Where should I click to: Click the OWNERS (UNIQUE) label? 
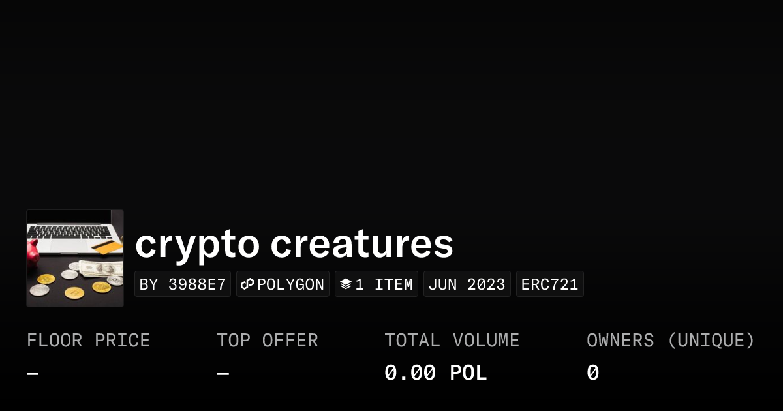670,341
